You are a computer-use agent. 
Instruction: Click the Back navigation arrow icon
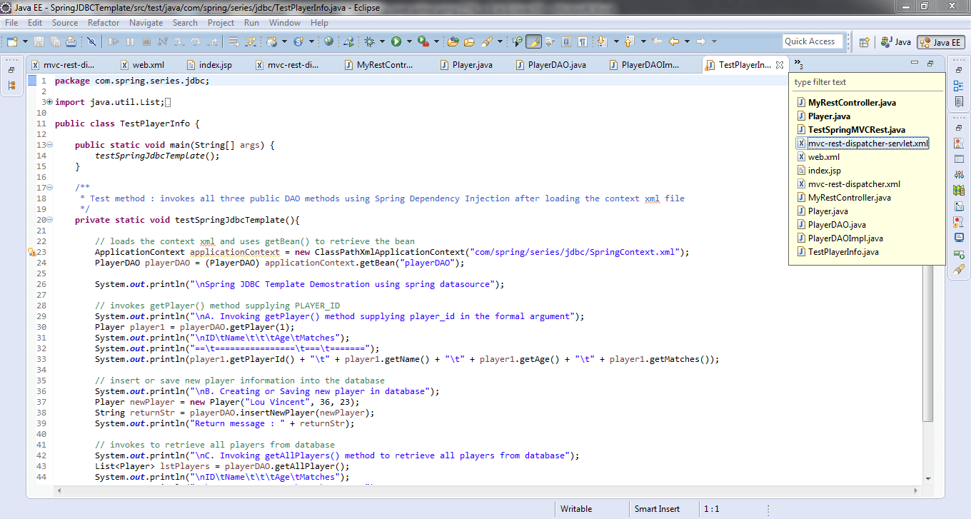pos(675,41)
